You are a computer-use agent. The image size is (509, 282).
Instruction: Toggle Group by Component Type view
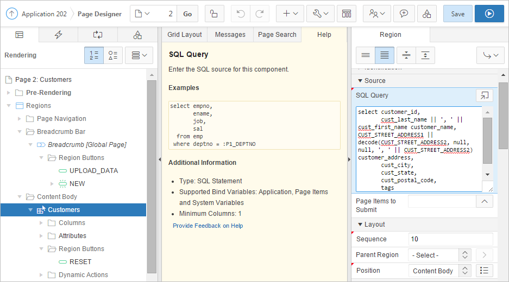pos(112,55)
